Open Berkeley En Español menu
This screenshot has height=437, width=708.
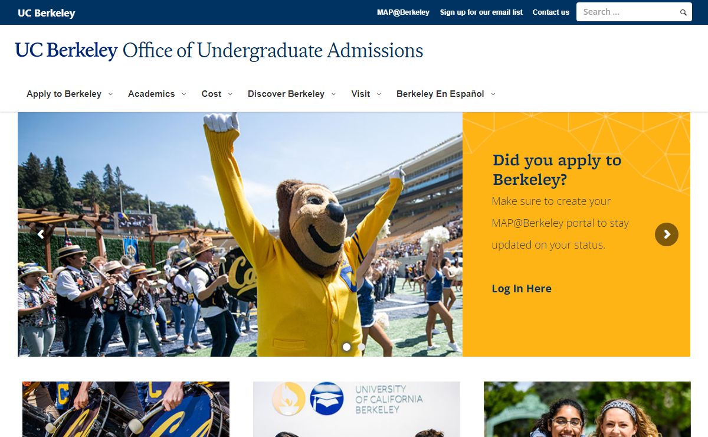click(x=440, y=94)
